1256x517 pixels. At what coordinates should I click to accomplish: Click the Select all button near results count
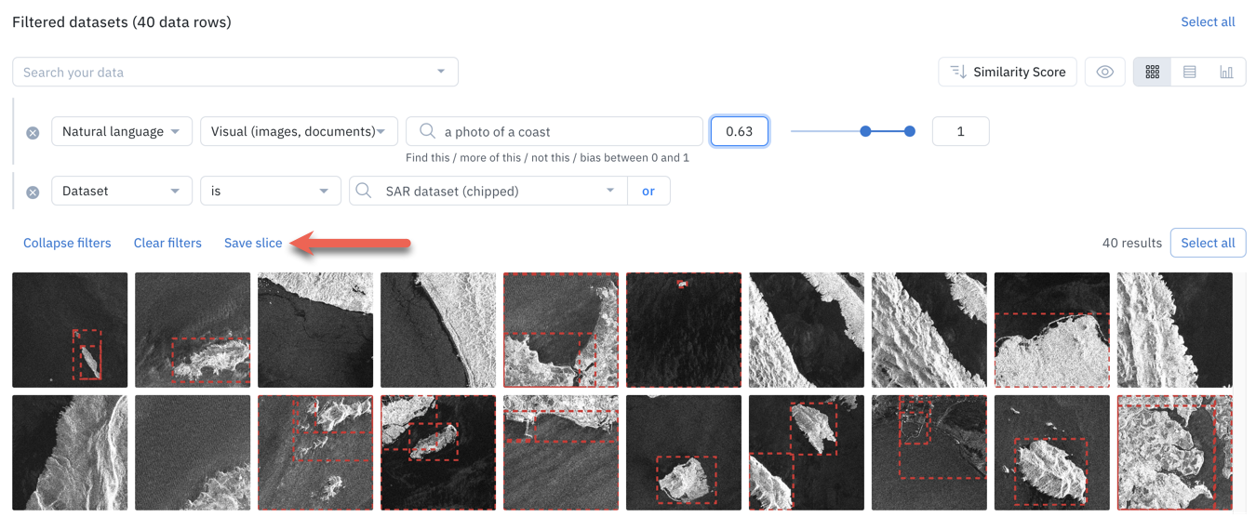(1208, 243)
